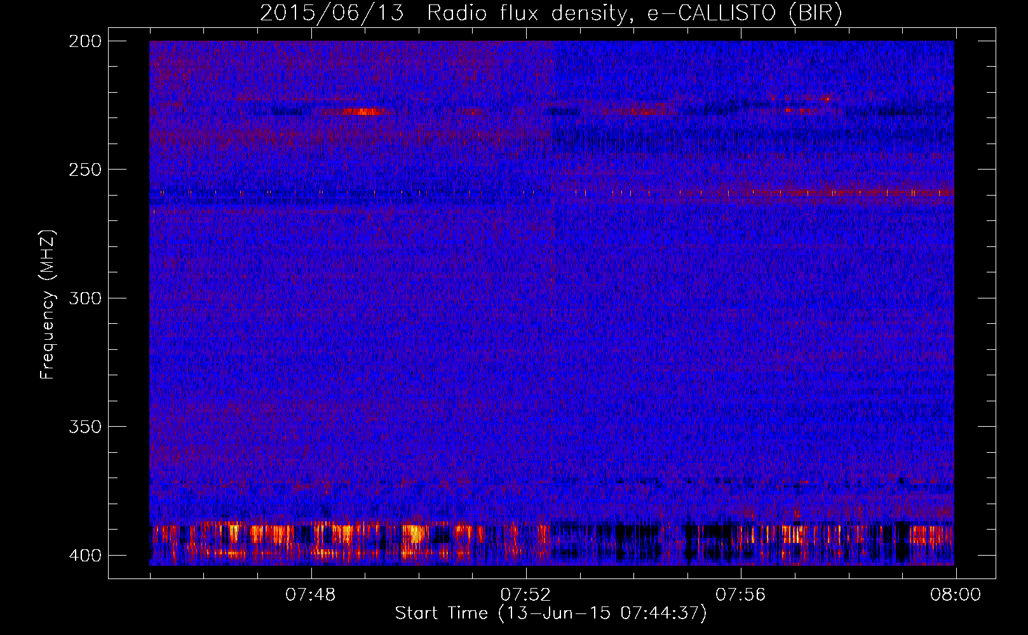Click the 08:00 time tick label

956,595
